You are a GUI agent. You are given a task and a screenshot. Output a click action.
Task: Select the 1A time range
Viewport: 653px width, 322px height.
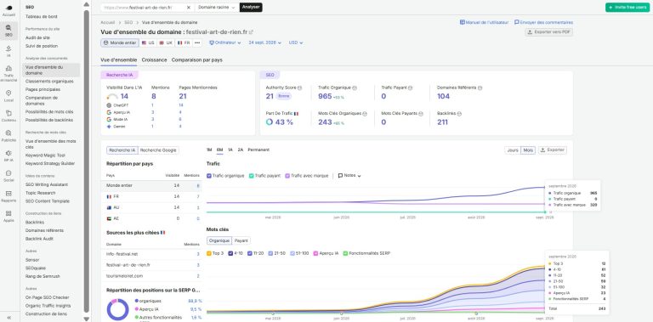230,150
